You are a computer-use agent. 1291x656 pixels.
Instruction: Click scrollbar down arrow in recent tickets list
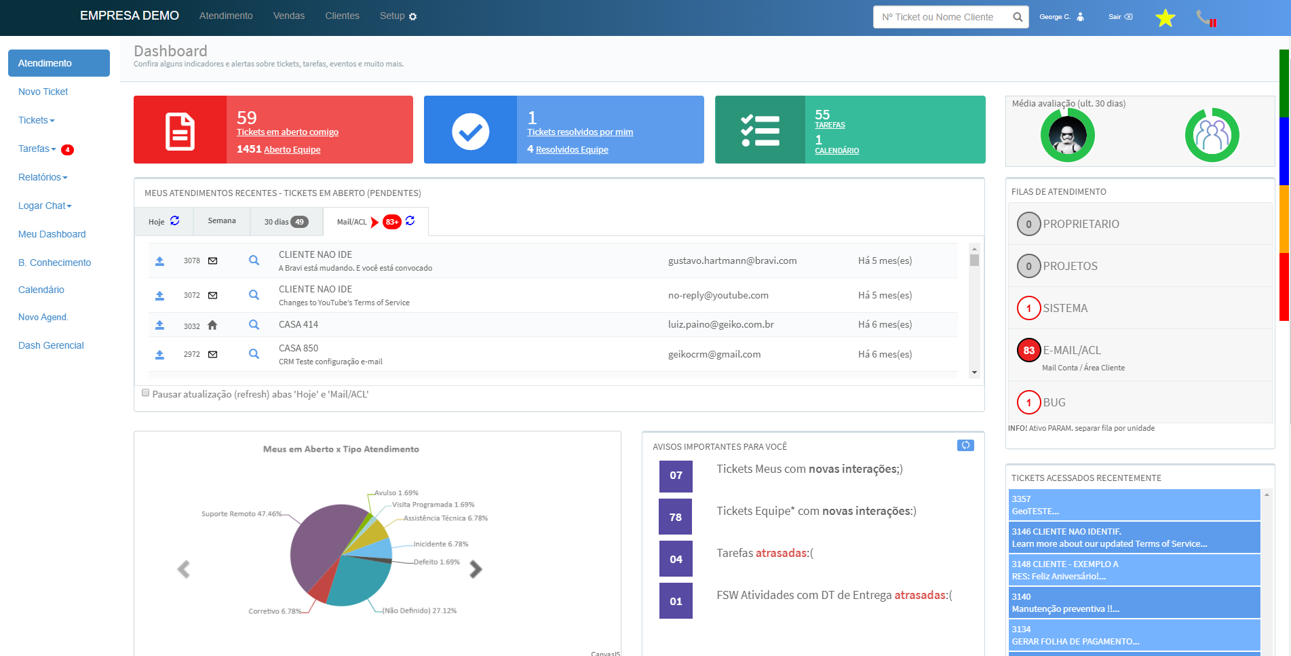coord(974,372)
